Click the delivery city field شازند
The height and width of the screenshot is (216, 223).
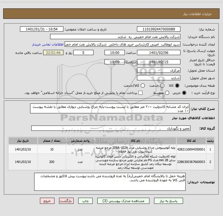159,78
